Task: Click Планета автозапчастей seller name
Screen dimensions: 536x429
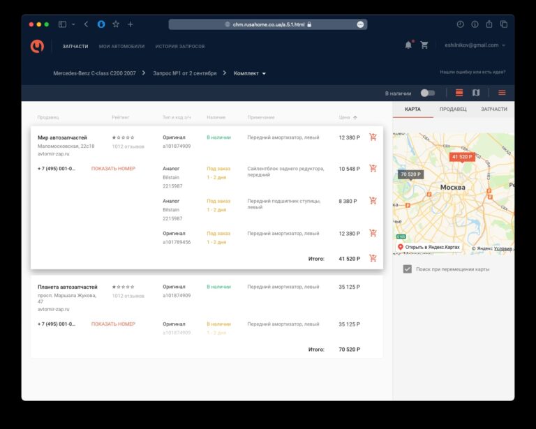Action: (x=67, y=287)
